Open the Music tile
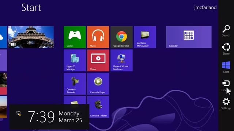Image resolution: width=234 pixels, height=131 pixels. tap(98, 37)
